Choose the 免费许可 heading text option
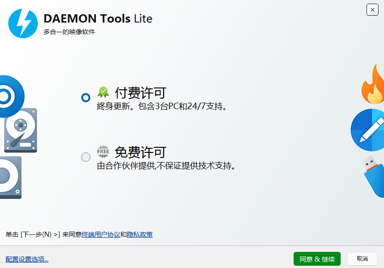This screenshot has height=268, width=384. [x=141, y=152]
